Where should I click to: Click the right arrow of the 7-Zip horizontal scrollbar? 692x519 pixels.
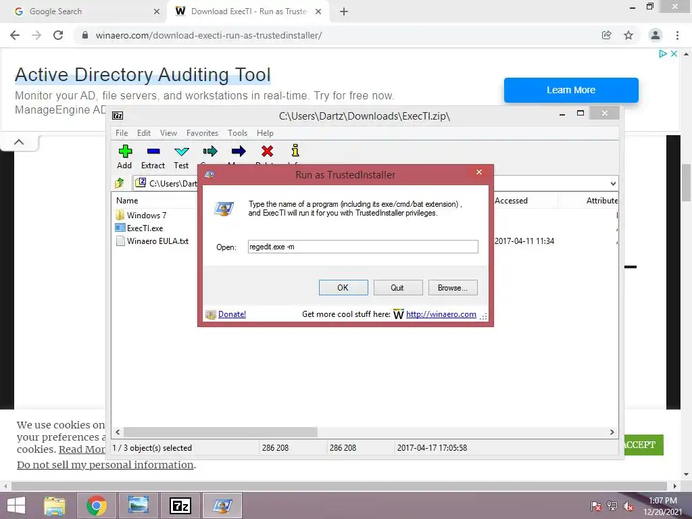tap(612, 432)
